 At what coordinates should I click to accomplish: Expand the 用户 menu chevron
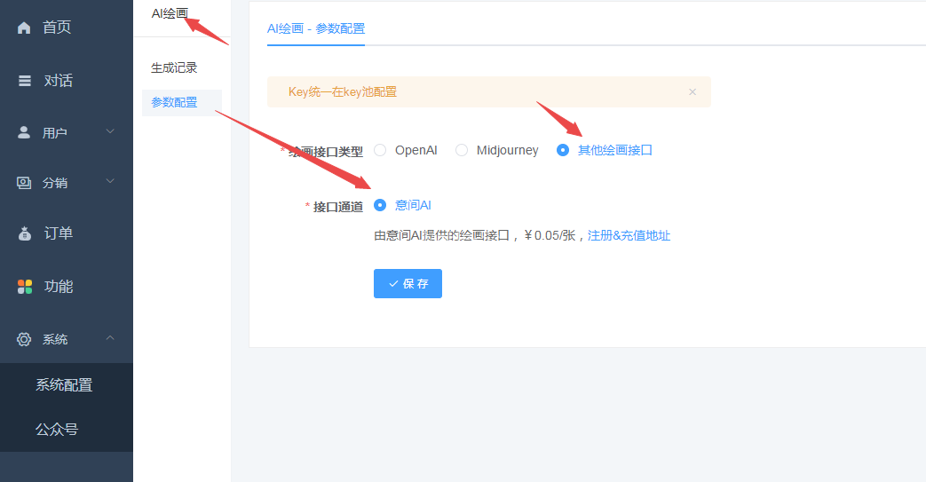pyautogui.click(x=110, y=132)
